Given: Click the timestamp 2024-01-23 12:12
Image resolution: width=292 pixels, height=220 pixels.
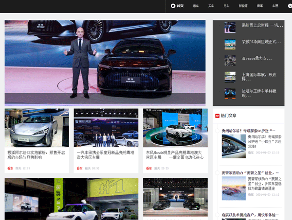Looking at the screenshot, I should [x=267, y=195].
